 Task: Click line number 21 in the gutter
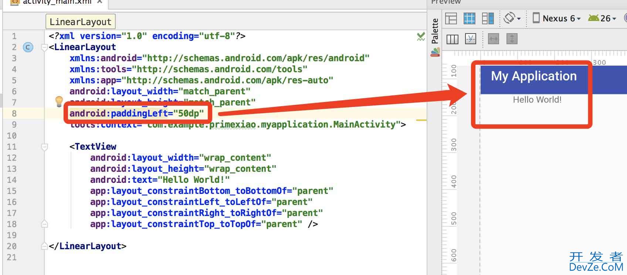click(11, 257)
